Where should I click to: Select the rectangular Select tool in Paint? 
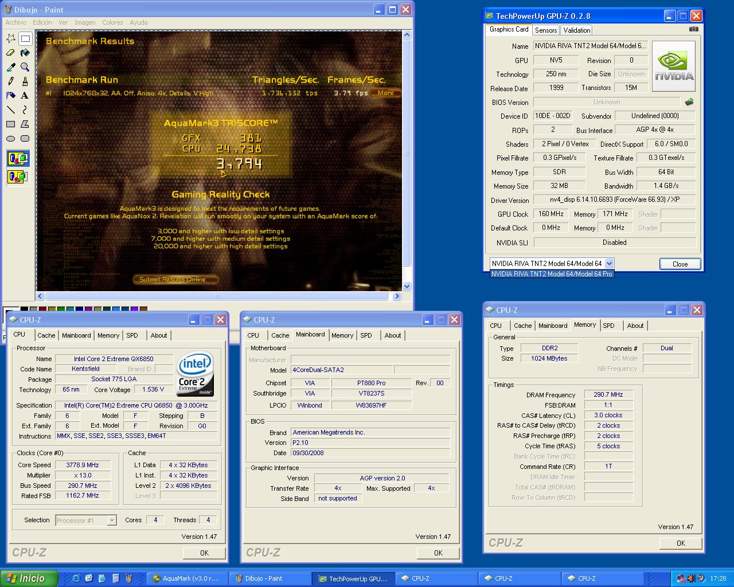coord(25,38)
